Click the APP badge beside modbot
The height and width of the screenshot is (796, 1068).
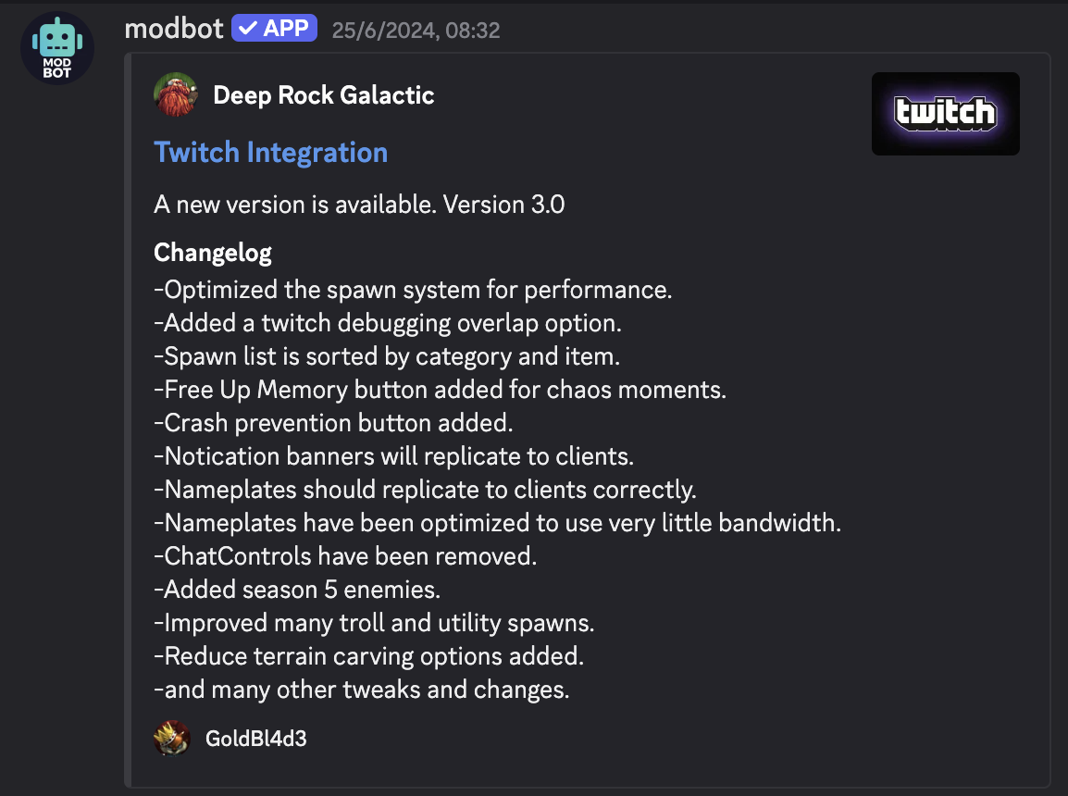[274, 29]
